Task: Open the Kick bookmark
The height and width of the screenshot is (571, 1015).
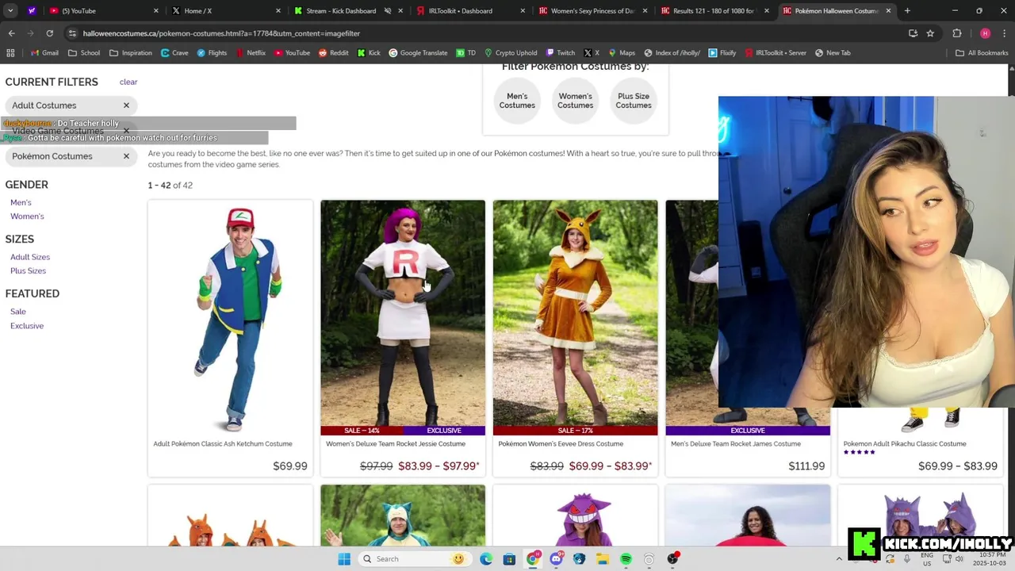Action: coord(369,53)
